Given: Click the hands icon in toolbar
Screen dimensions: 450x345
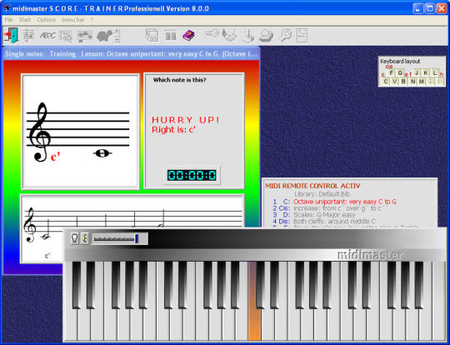Looking at the screenshot, I should point(229,36).
